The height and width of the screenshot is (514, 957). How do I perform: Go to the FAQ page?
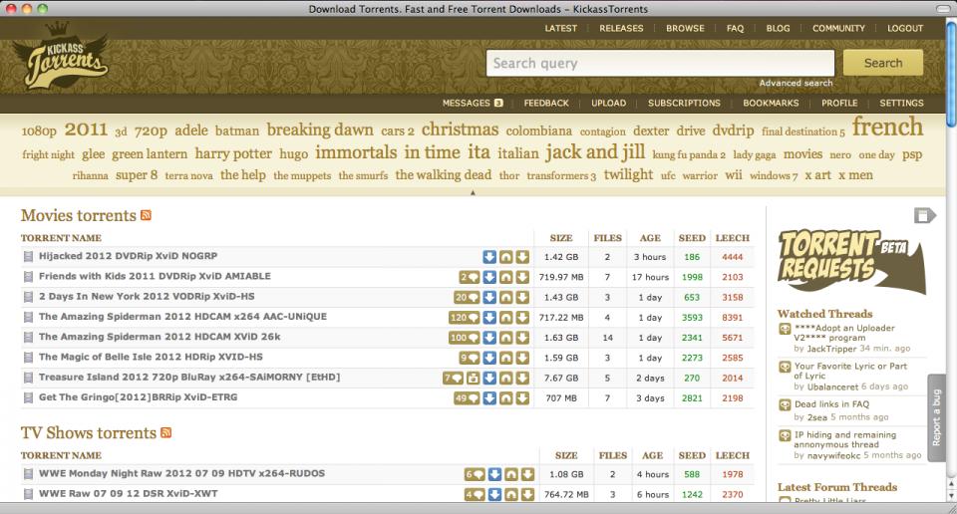[735, 28]
